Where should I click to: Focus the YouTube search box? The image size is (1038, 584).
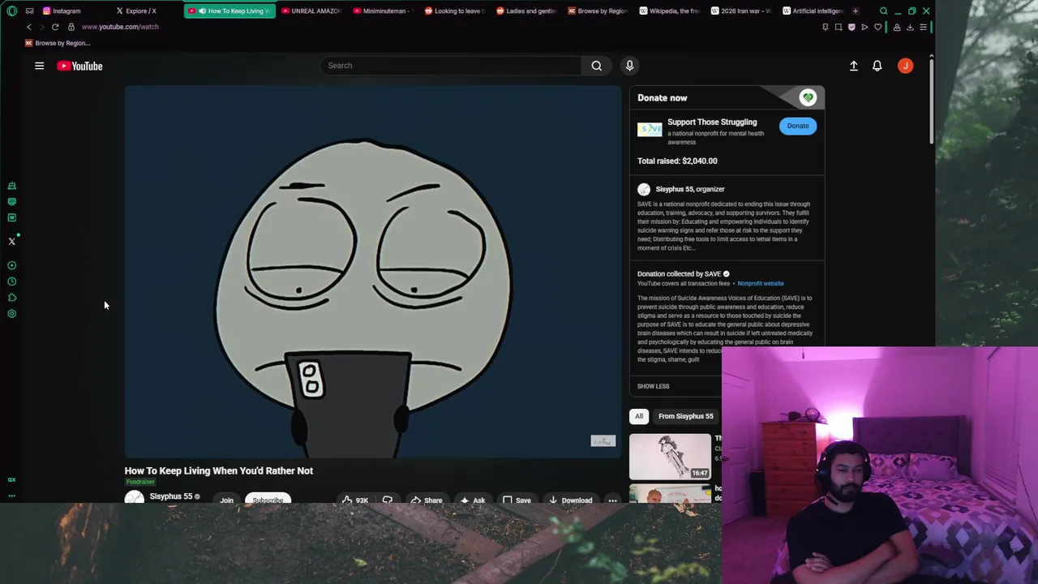pos(451,66)
